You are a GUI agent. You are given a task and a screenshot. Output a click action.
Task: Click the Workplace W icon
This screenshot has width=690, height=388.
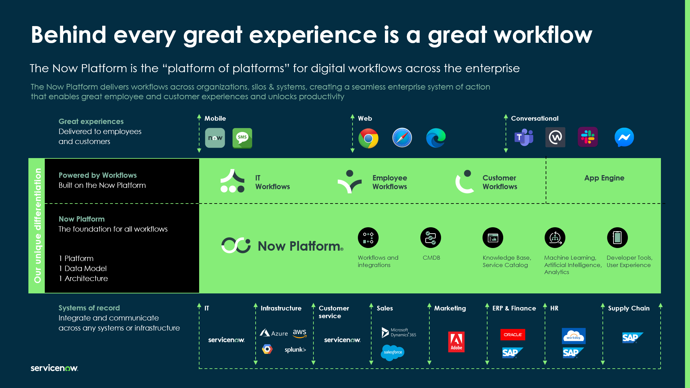555,137
